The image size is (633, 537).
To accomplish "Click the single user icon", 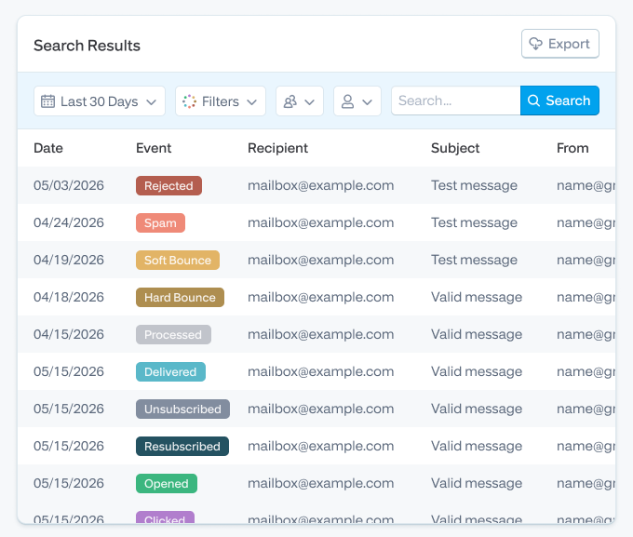I will click(347, 101).
